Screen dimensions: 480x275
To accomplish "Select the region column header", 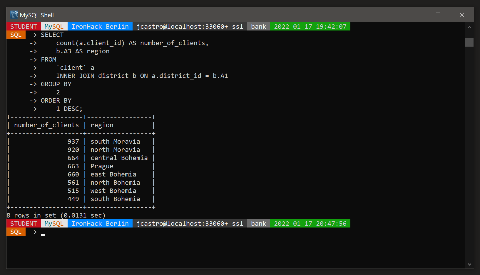I will pyautogui.click(x=102, y=125).
